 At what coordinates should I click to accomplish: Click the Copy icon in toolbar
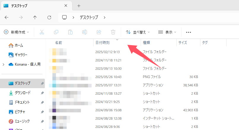pyautogui.click(x=56, y=32)
